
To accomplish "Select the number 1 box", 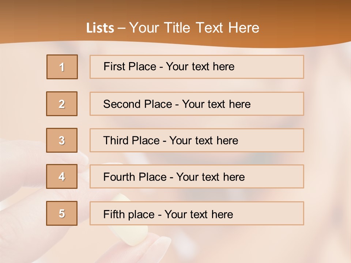I will 62,67.
